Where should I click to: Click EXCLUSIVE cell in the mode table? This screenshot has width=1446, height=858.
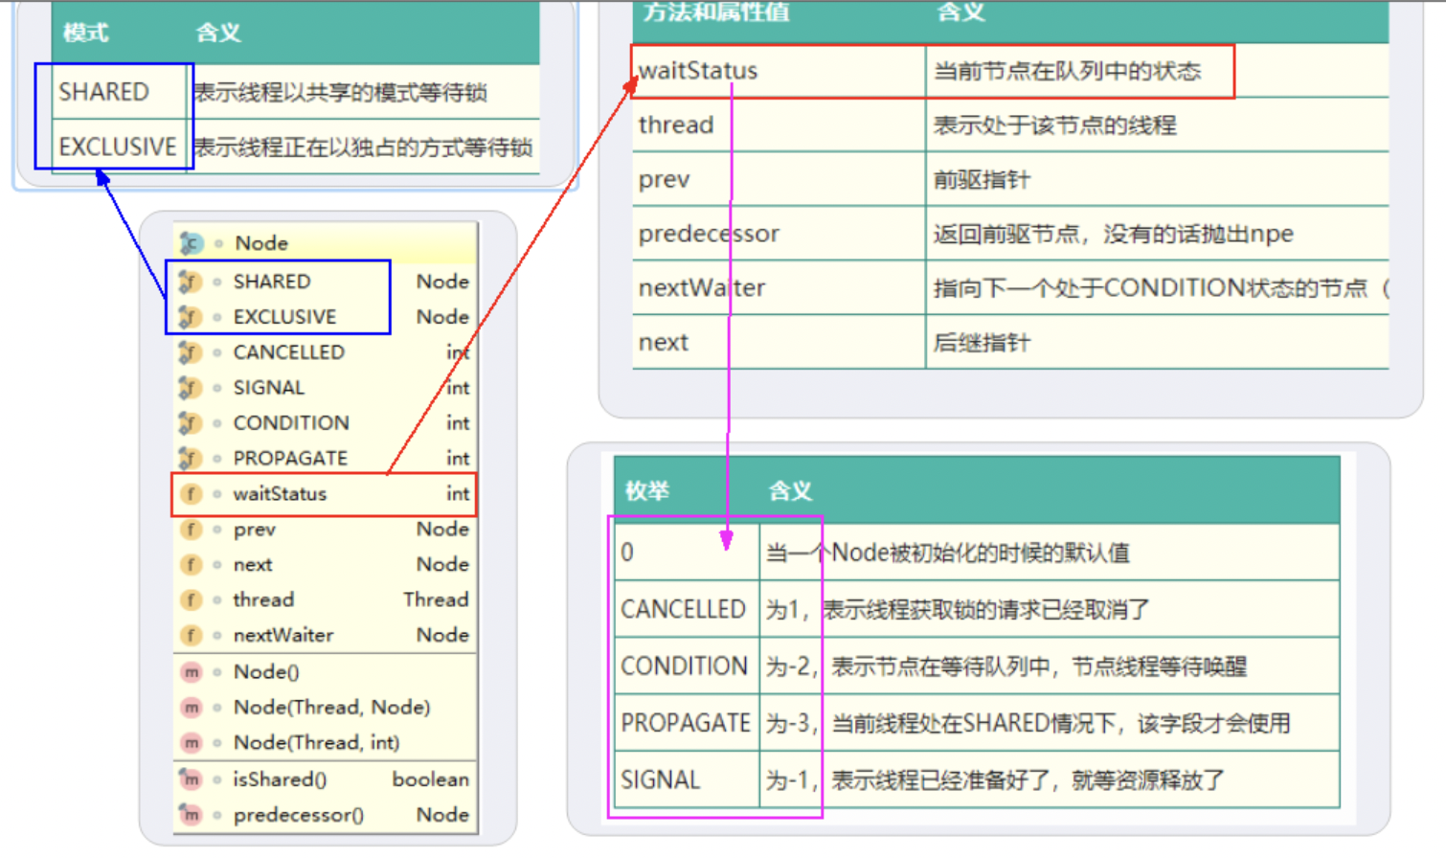pos(118,147)
